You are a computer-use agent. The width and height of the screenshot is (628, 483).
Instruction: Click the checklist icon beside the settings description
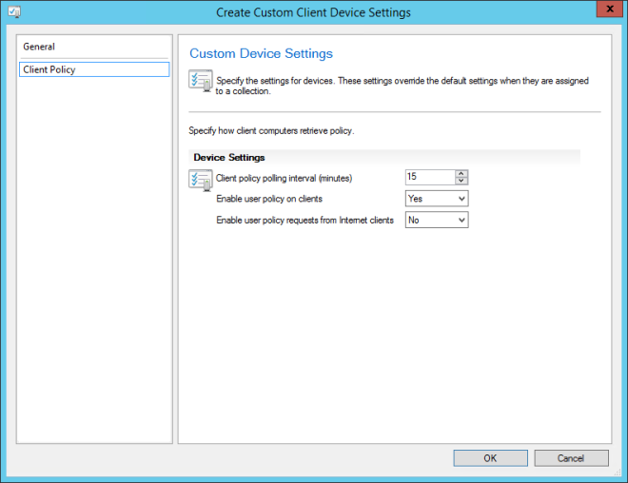click(x=201, y=83)
